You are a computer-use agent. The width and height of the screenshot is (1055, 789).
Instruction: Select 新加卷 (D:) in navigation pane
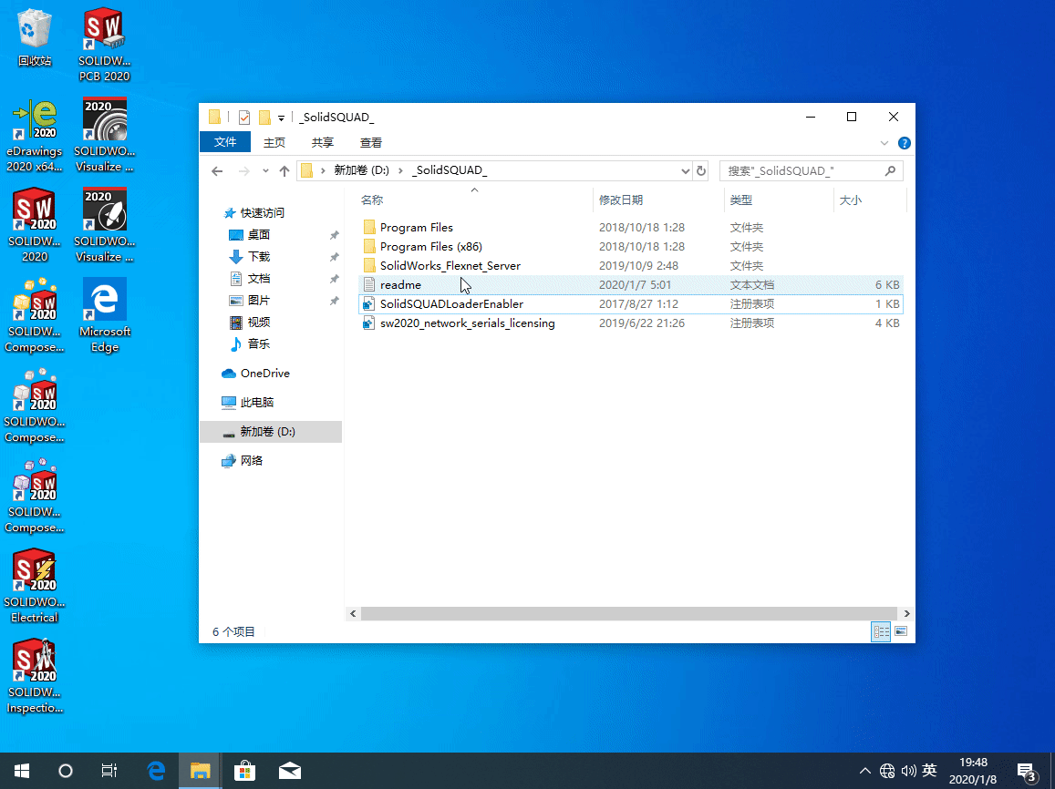point(271,432)
